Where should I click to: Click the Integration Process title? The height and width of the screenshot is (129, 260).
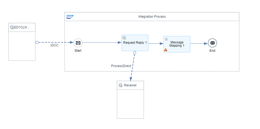[152, 17]
